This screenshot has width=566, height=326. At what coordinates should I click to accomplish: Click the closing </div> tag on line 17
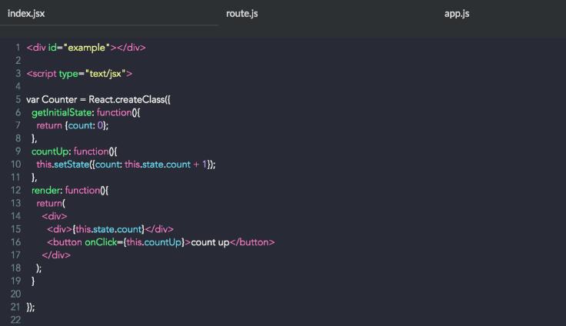[56, 255]
